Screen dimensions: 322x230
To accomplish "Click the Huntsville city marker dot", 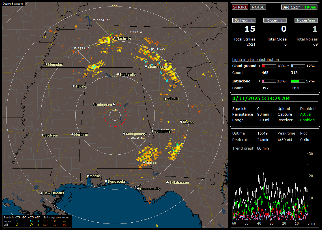I will point(118,74).
